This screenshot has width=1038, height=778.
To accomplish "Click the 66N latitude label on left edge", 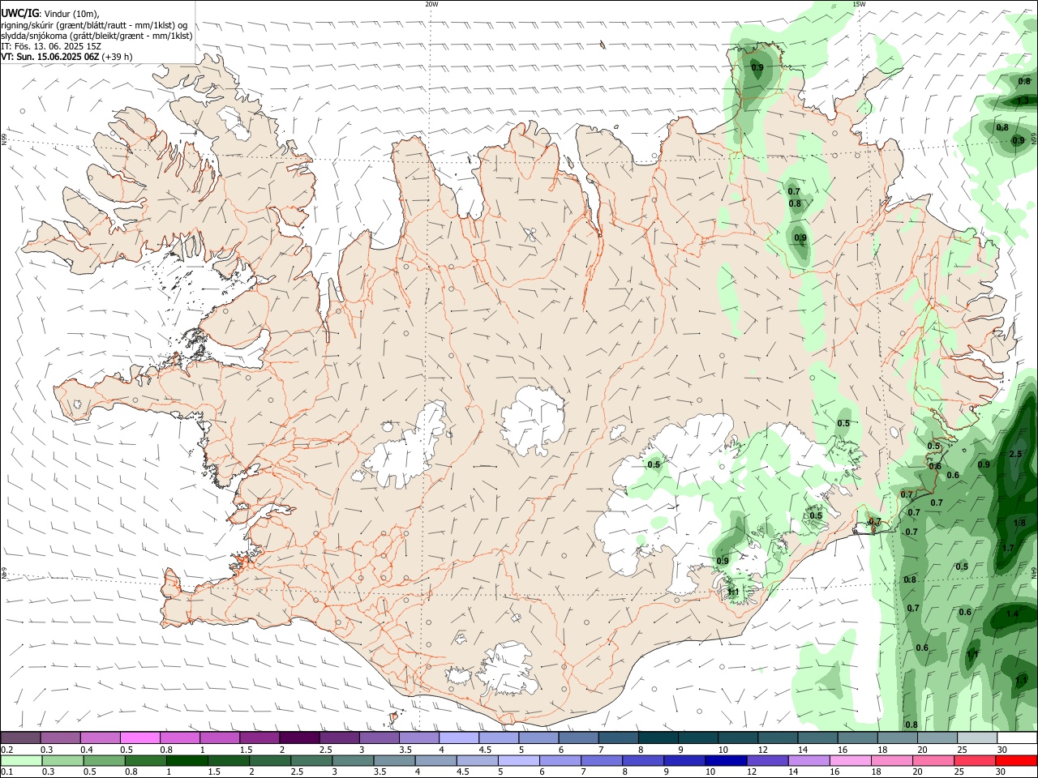I will [x=4, y=139].
